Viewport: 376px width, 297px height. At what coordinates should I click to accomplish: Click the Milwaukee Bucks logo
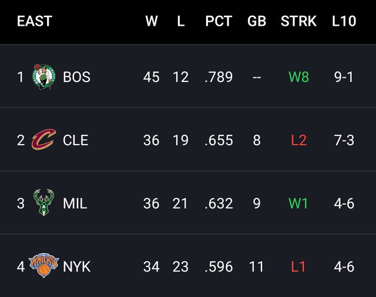(x=43, y=203)
